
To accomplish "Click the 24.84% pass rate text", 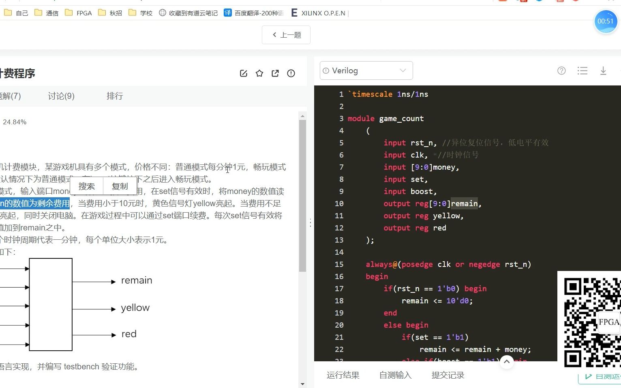I will pos(15,122).
